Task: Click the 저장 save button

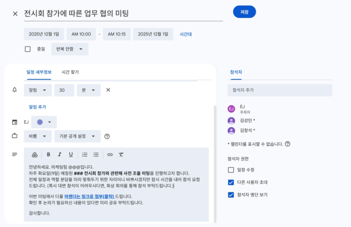Action: click(244, 12)
